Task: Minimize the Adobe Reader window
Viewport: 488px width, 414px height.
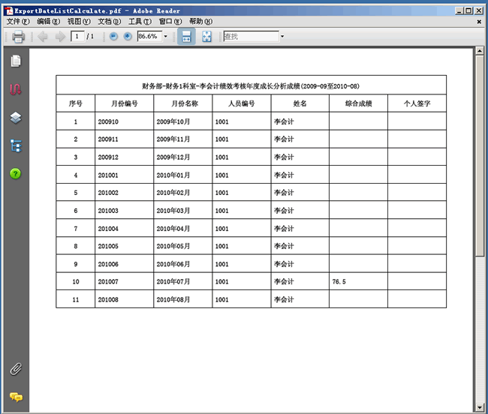Action: [459, 11]
